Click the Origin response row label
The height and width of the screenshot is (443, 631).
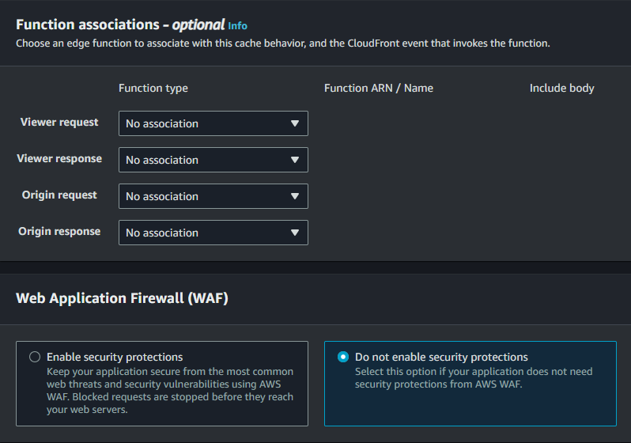coord(59,232)
